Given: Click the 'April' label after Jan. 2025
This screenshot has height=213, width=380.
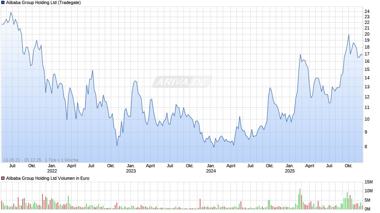Looking at the screenshot, I should pyautogui.click(x=310, y=166).
